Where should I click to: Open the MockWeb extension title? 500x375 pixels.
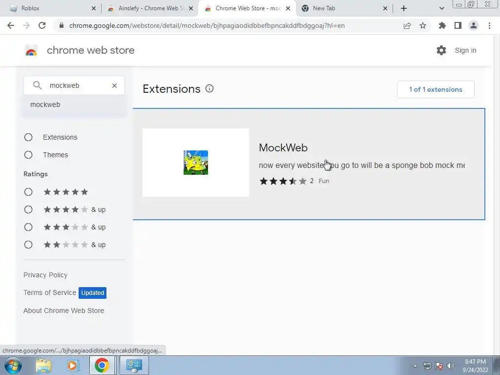click(x=283, y=147)
